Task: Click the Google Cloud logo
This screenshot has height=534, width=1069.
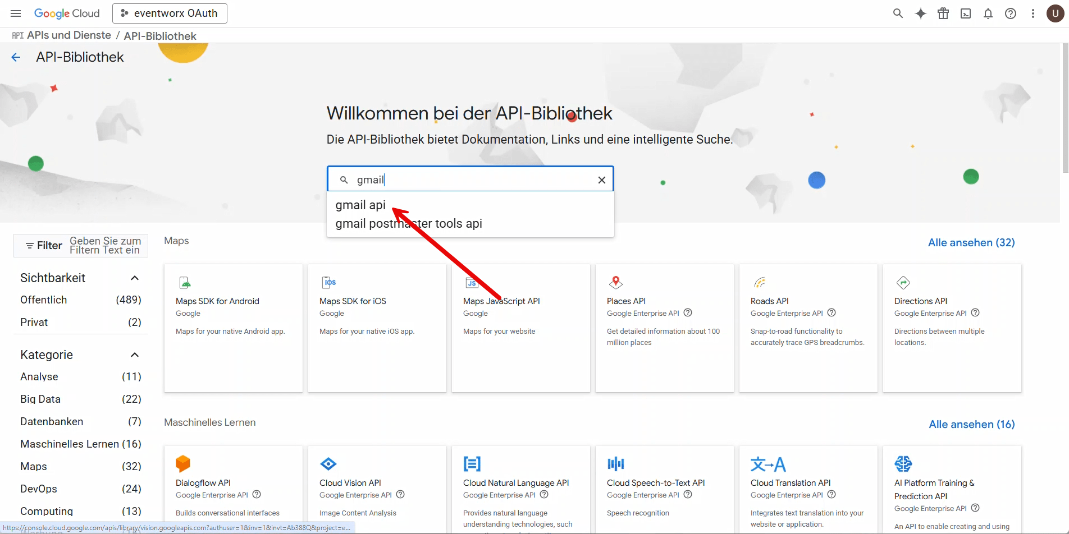Action: (67, 13)
